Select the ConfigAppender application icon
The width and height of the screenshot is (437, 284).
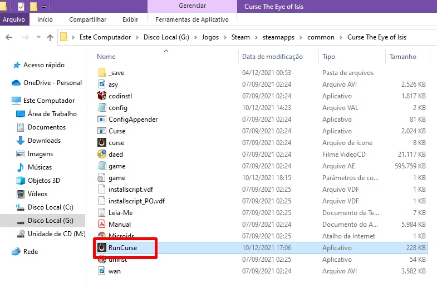(x=102, y=119)
